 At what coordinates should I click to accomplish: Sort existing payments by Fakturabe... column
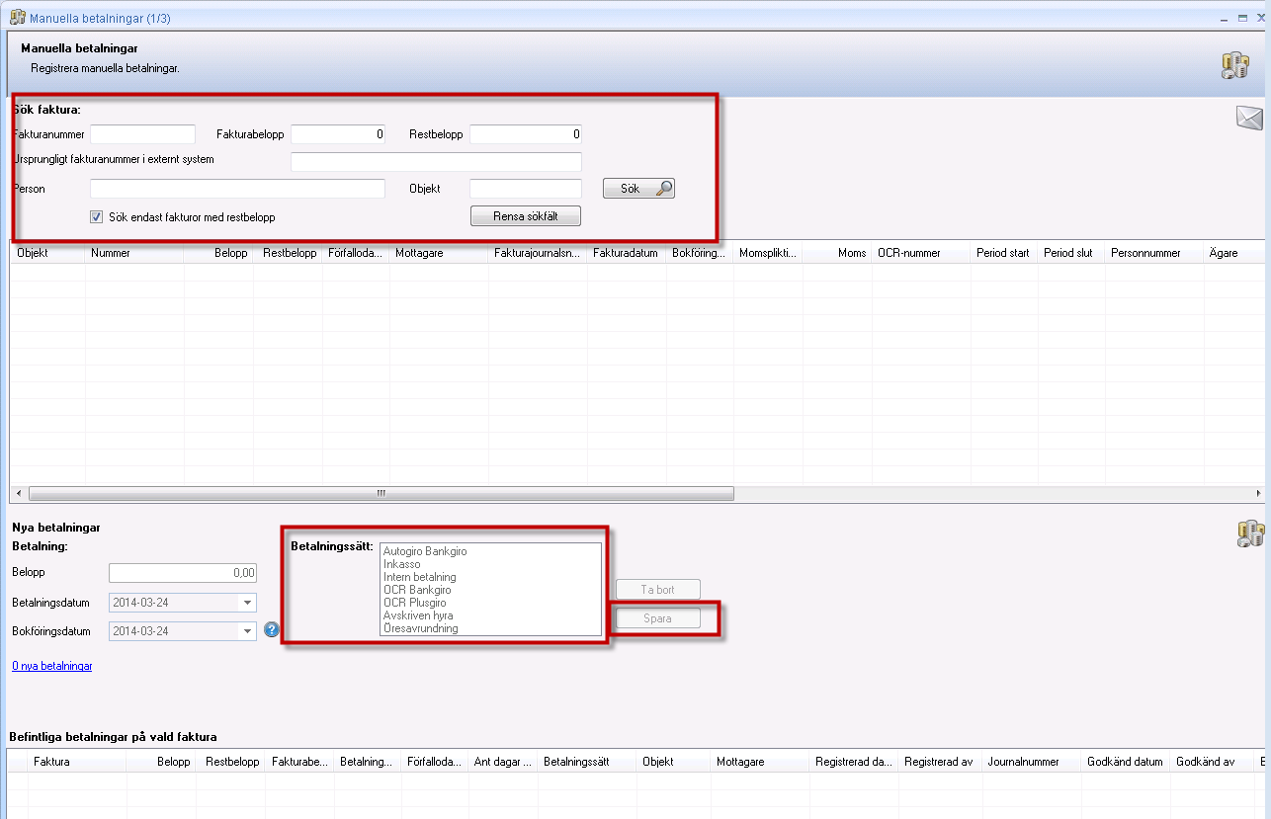(x=299, y=762)
